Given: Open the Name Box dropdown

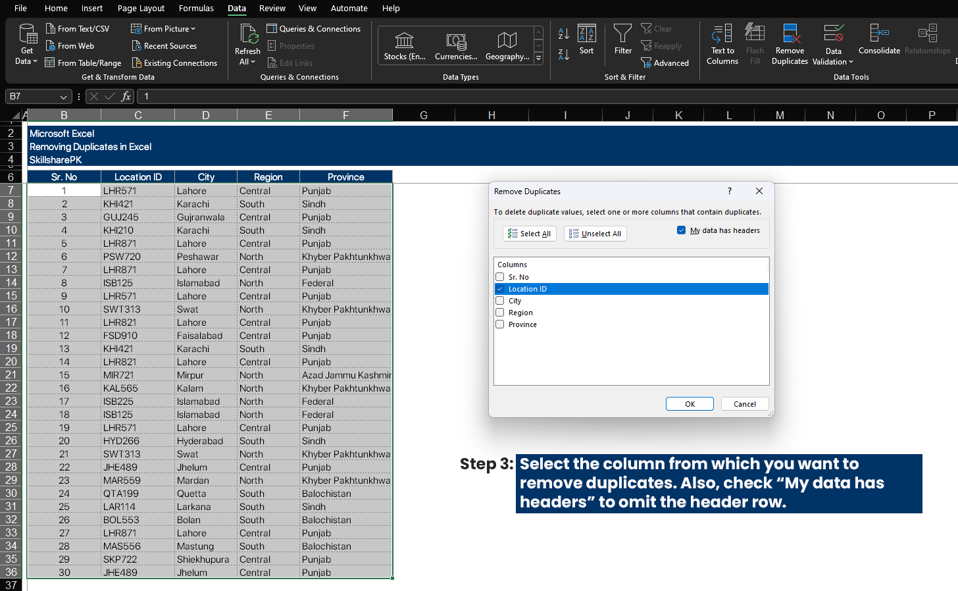Looking at the screenshot, I should pos(63,97).
